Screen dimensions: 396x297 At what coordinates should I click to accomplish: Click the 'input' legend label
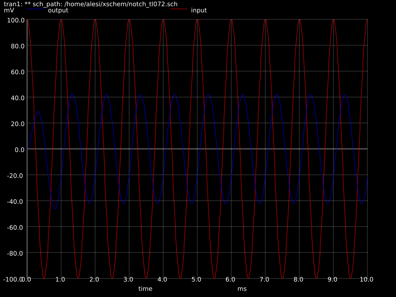[199, 10]
